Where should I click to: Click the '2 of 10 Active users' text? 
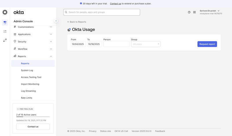point(26,115)
